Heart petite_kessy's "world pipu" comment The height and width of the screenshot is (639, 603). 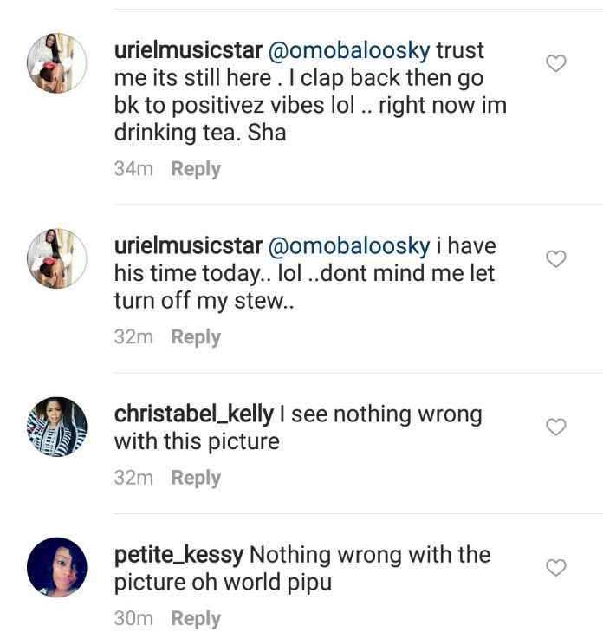pyautogui.click(x=555, y=568)
